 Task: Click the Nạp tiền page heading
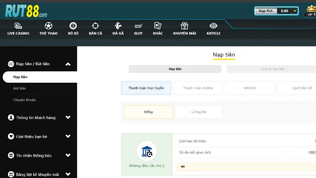pyautogui.click(x=224, y=55)
